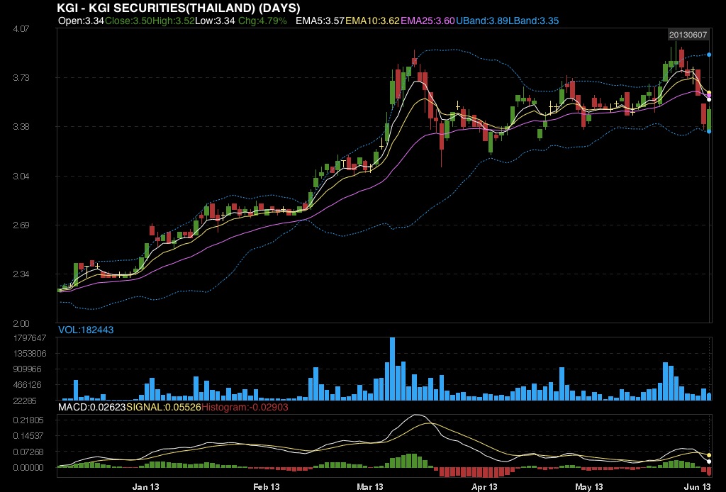Image resolution: width=726 pixels, height=492 pixels.
Task: Click the SIGNAL:0.05526 label
Action: click(x=164, y=408)
